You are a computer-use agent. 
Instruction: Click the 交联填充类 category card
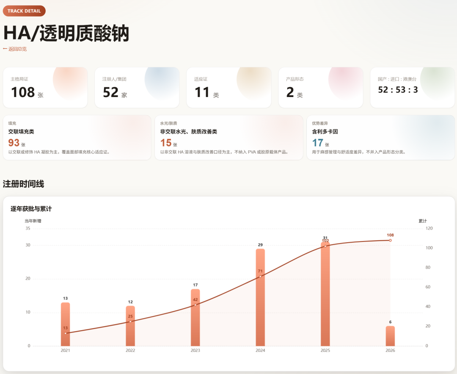click(x=77, y=137)
